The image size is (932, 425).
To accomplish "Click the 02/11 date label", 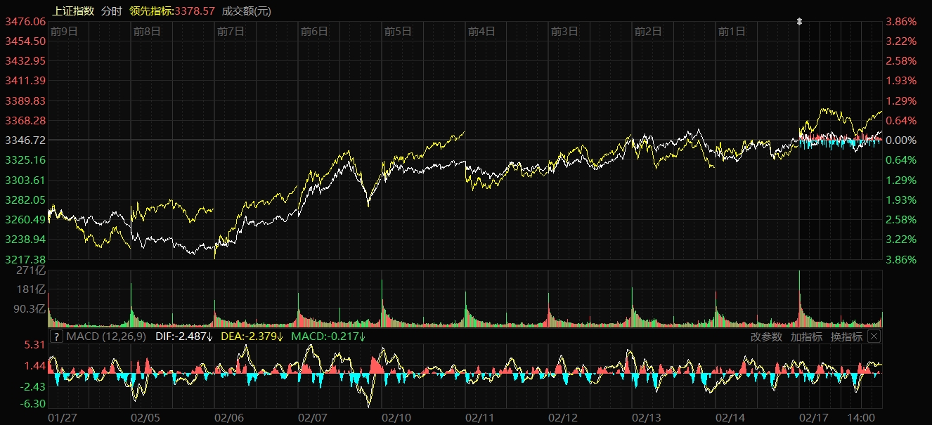I will click(480, 418).
